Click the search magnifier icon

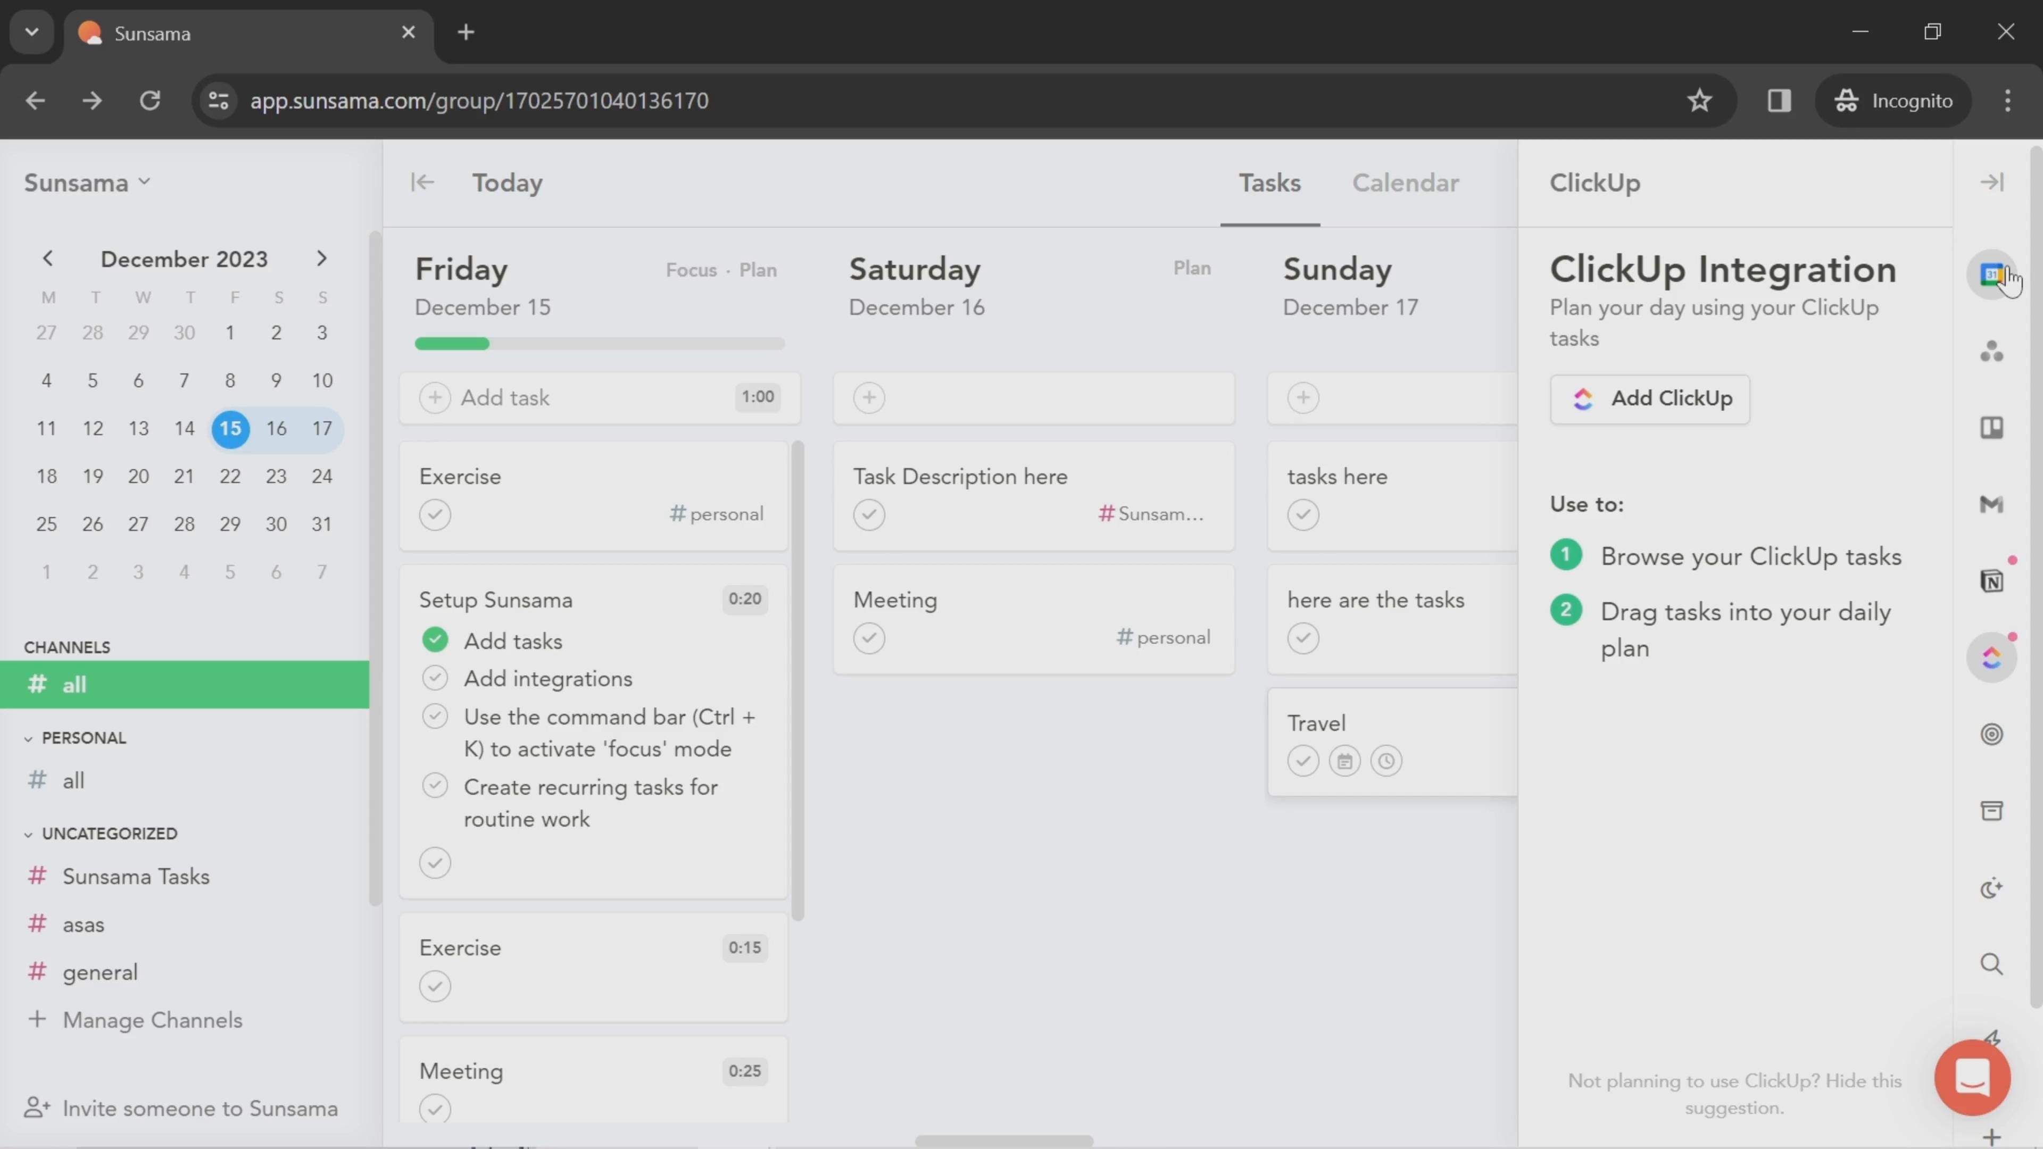point(1991,964)
